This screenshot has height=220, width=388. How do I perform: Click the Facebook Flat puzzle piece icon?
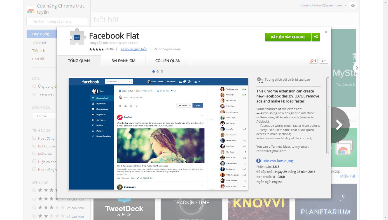click(77, 37)
